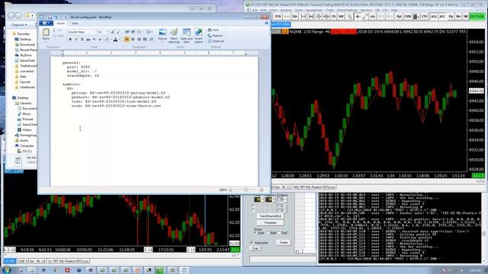Toggle Strikethrough in WordPad ribbon
The width and height of the screenshot is (488, 274).
pos(88,40)
